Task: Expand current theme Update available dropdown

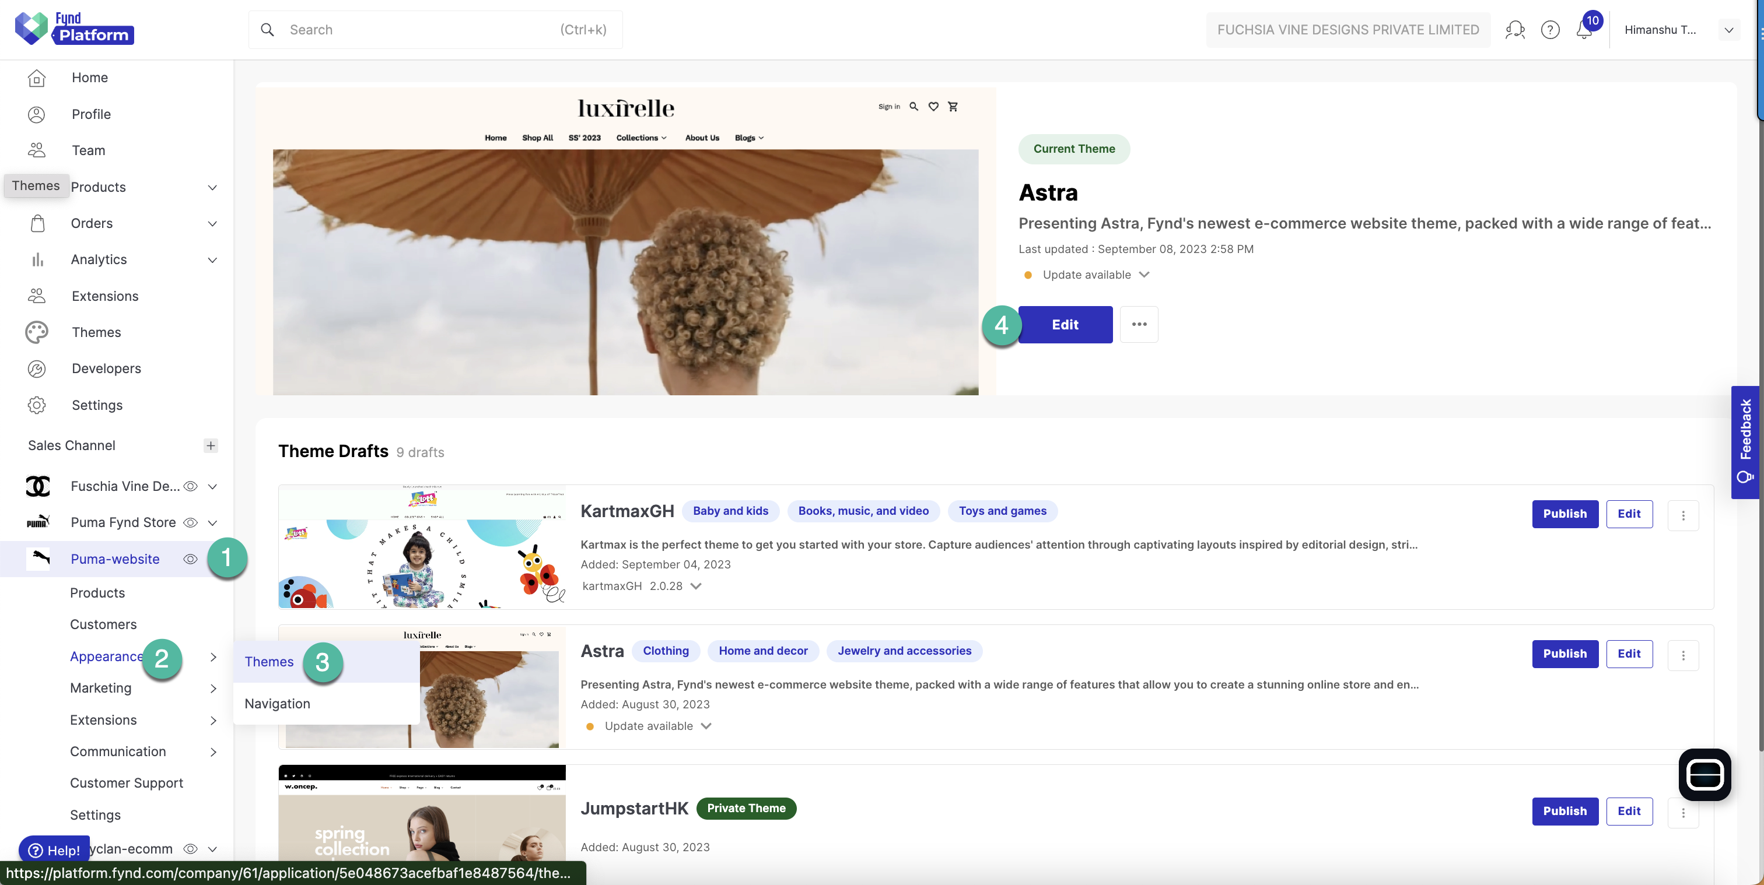Action: click(1143, 275)
